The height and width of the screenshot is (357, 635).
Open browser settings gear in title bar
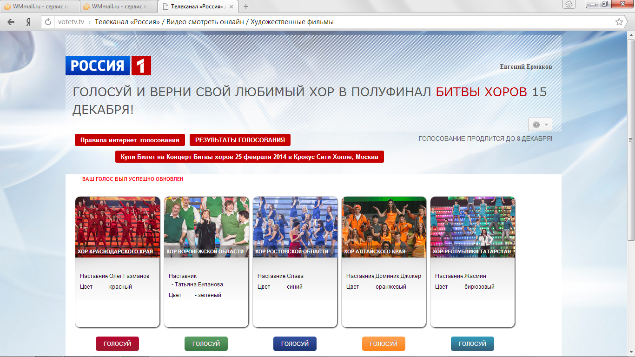[x=569, y=4]
